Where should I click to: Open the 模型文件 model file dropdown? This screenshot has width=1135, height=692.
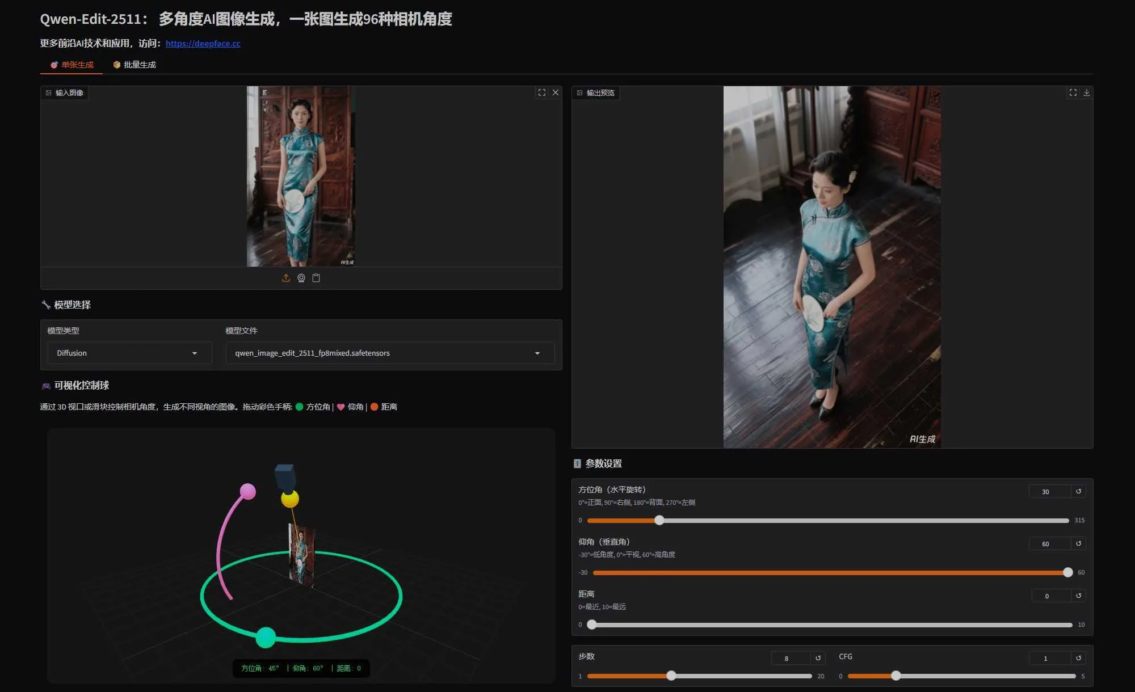[x=389, y=353]
